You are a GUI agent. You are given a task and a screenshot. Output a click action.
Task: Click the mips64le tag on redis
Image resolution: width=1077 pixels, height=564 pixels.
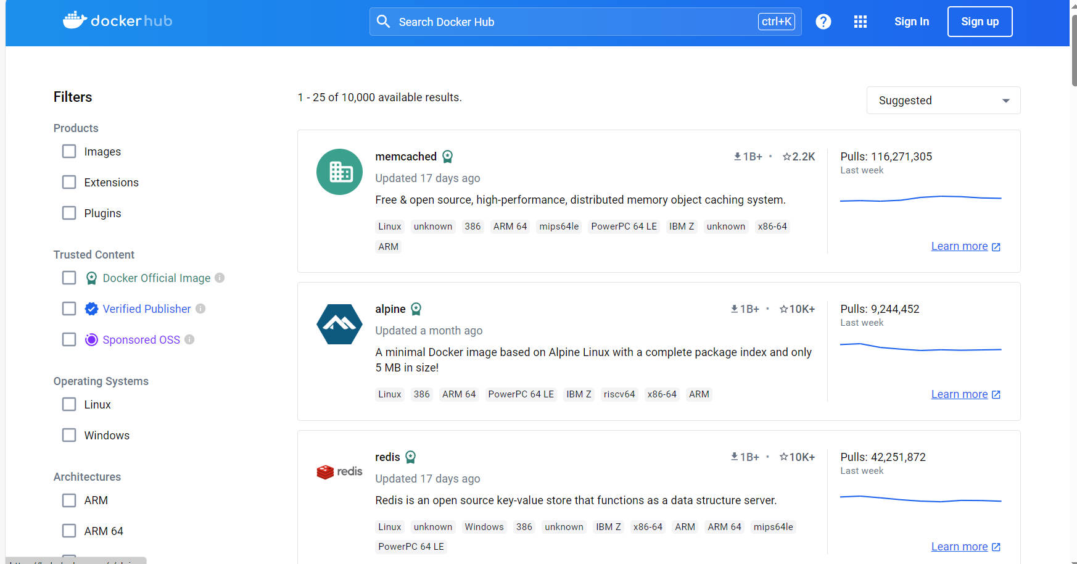pos(774,527)
